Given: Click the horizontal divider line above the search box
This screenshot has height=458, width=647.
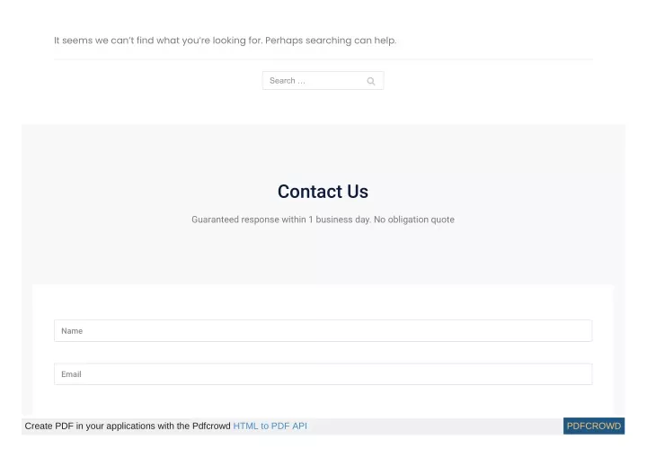Looking at the screenshot, I should (x=323, y=59).
